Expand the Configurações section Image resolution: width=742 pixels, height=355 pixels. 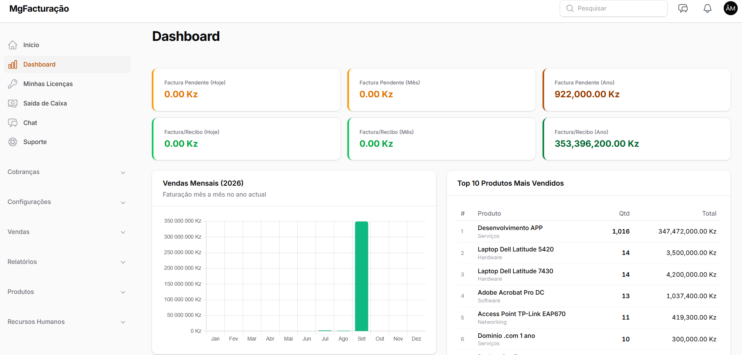tap(67, 202)
